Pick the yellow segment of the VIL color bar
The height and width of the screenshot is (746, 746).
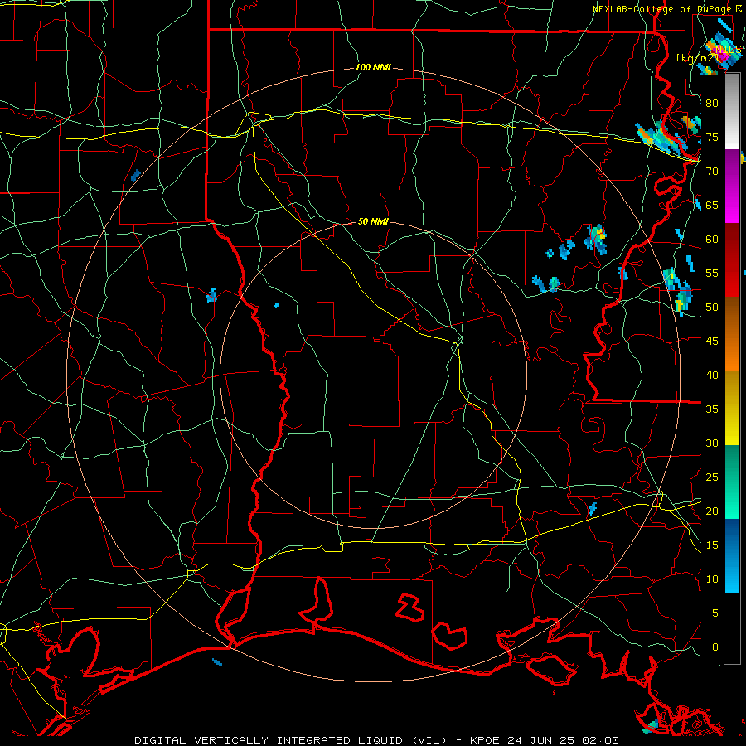(x=732, y=408)
